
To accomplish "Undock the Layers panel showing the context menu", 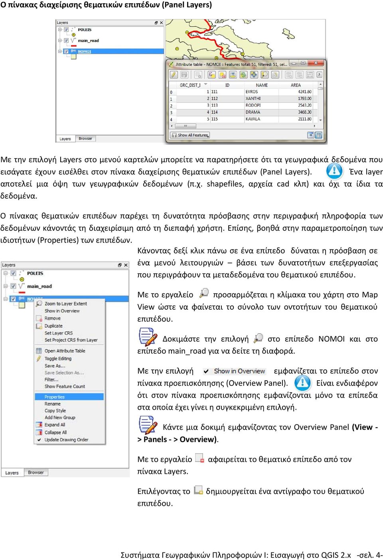I will [120, 265].
